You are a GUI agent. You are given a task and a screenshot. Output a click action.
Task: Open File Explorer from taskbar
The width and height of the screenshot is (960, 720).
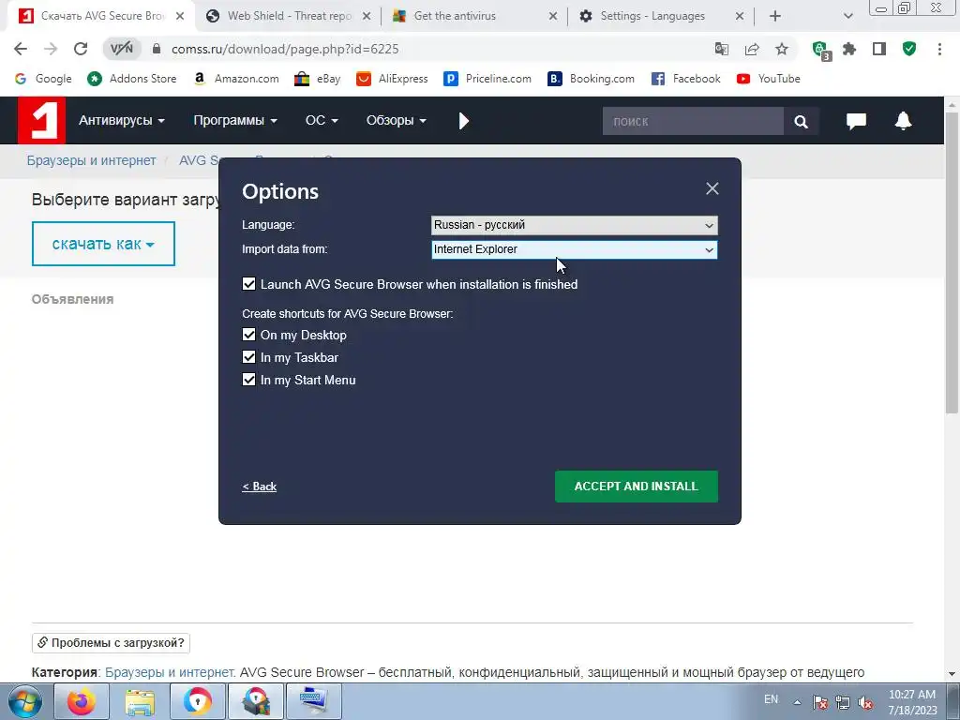pos(140,701)
